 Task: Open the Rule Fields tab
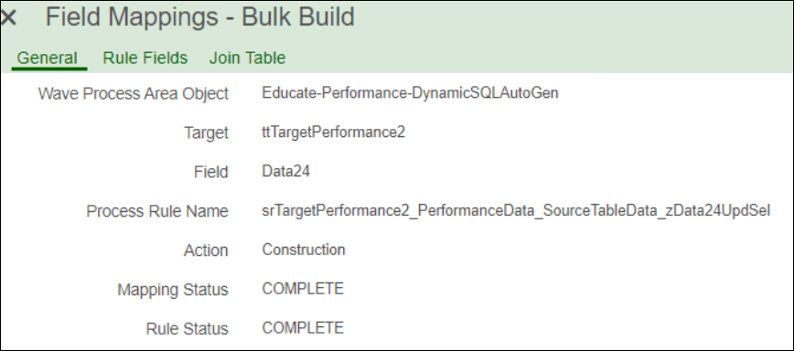click(x=145, y=58)
